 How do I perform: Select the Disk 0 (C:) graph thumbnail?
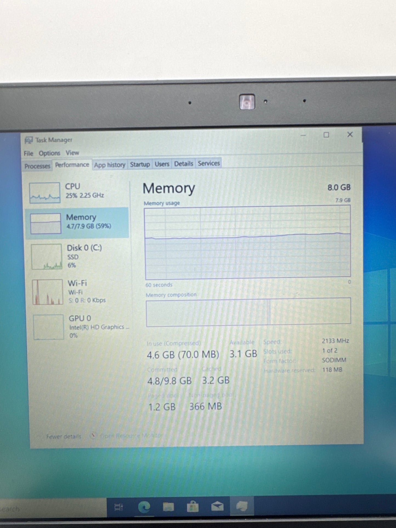[47, 257]
